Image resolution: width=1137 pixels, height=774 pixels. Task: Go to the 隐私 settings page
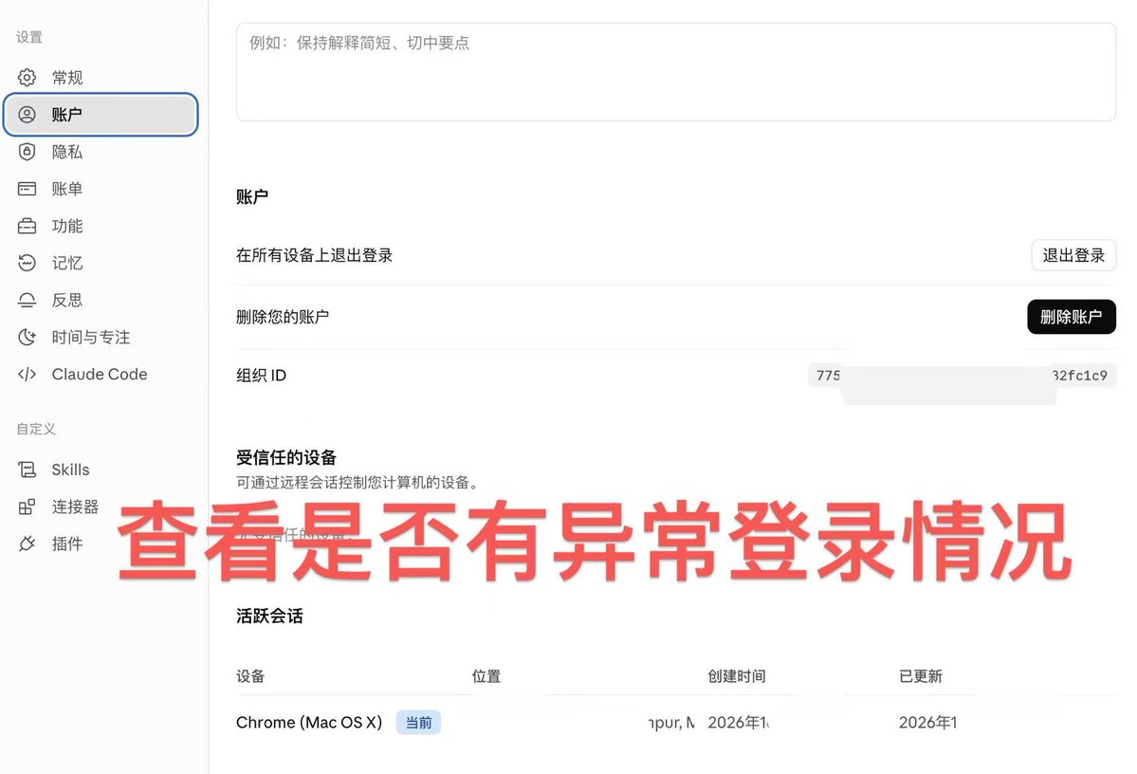point(101,152)
